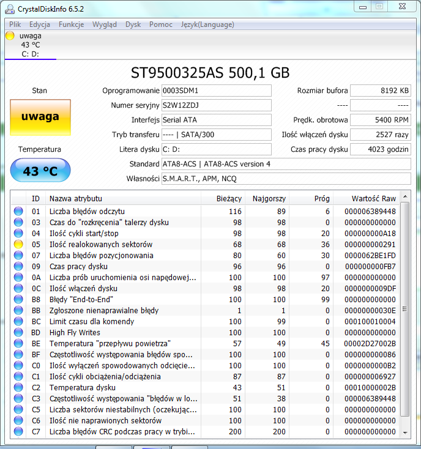The image size is (421, 449).
Task: Click blue status orb for attribute C0
Action: click(18, 365)
